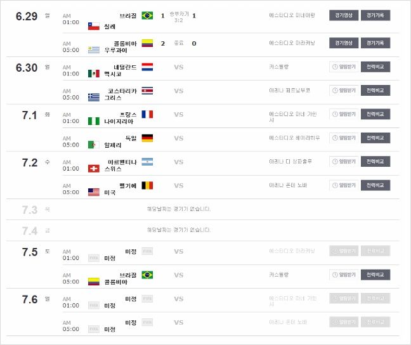The height and width of the screenshot is (345, 411).
Task: Enable 알림받기 for the France vs Nigeria match
Action: 344,114
